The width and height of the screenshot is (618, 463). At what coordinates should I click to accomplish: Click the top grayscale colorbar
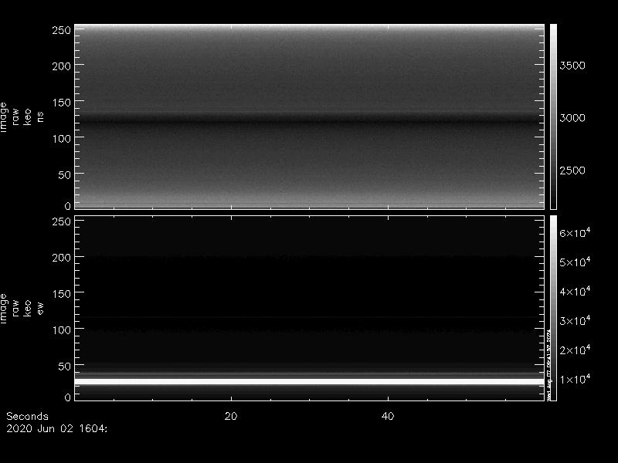tap(553, 116)
